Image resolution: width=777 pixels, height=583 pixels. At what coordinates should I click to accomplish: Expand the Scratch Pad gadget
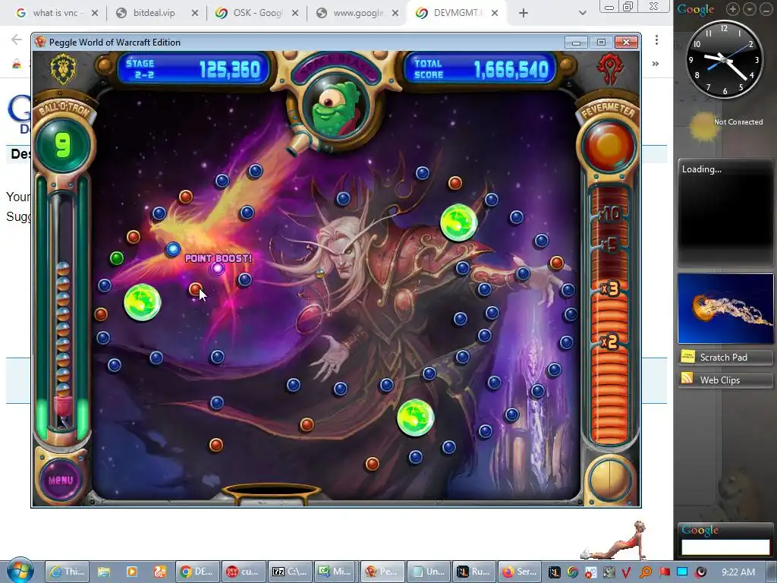(x=725, y=357)
